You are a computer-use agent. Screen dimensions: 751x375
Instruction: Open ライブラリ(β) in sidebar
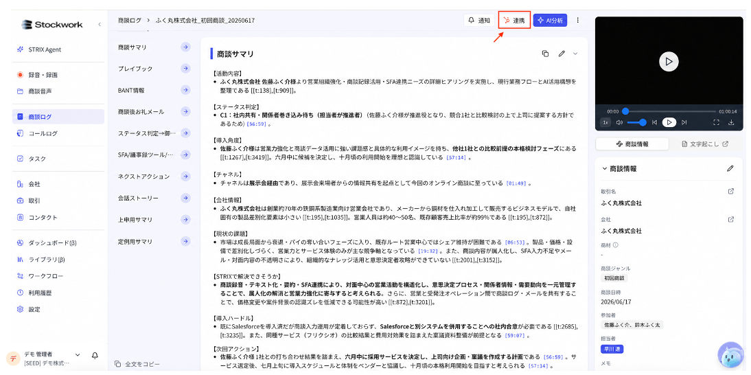click(x=58, y=260)
